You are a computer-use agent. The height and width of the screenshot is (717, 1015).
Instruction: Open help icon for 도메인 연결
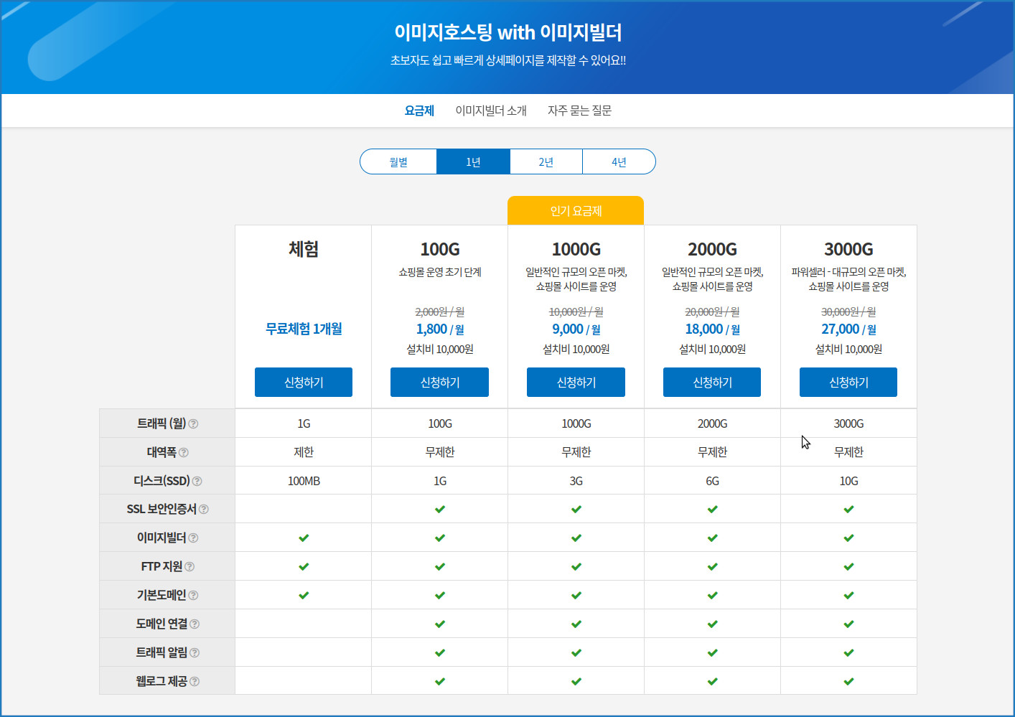pyautogui.click(x=195, y=624)
